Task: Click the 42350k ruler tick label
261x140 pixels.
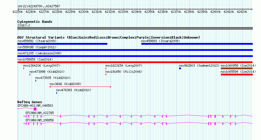Action: coord(150,12)
